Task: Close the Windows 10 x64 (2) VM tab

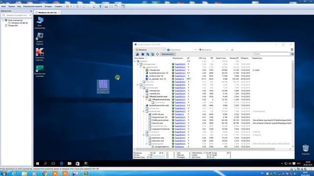Action: click(59, 12)
